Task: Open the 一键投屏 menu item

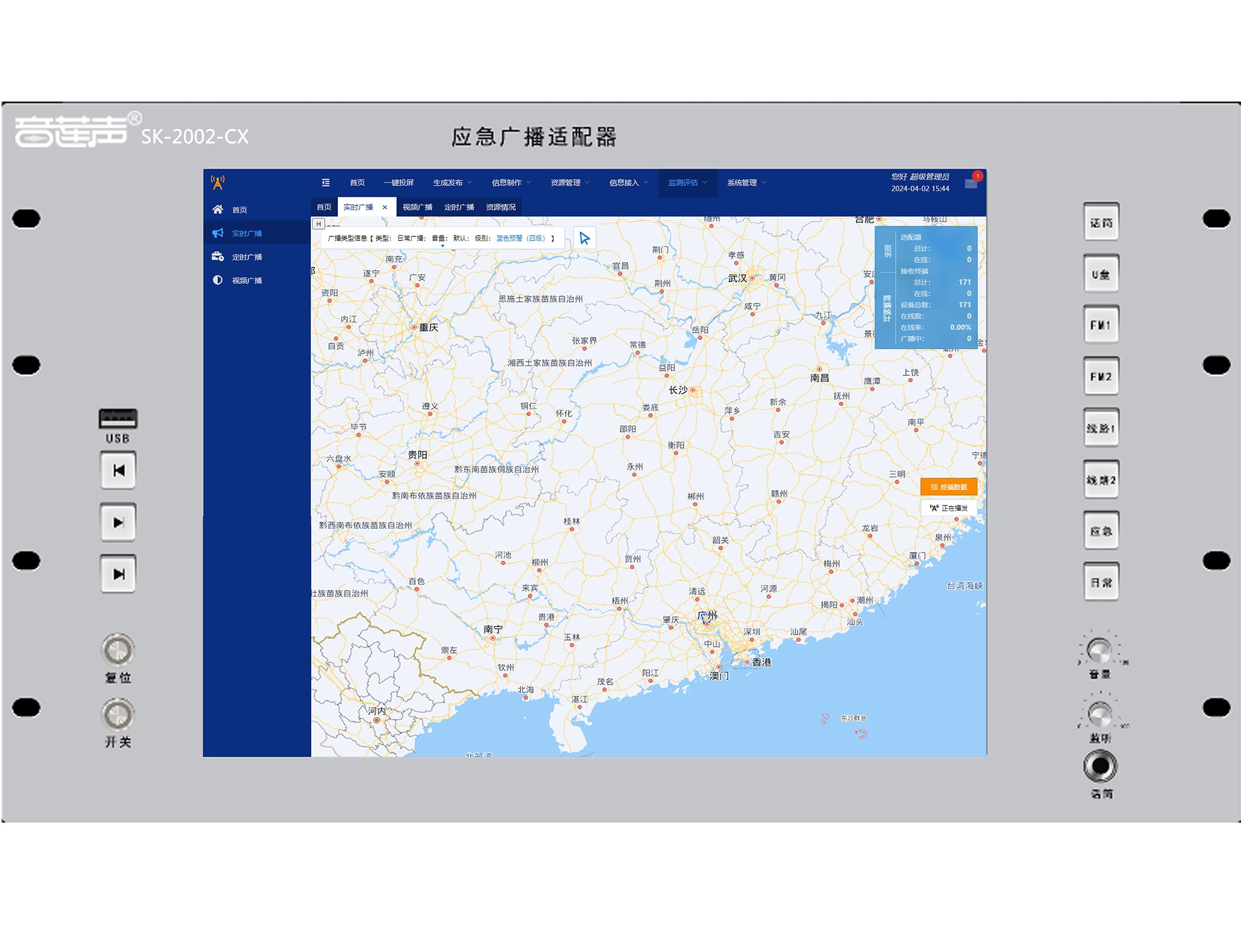Action: point(398,182)
